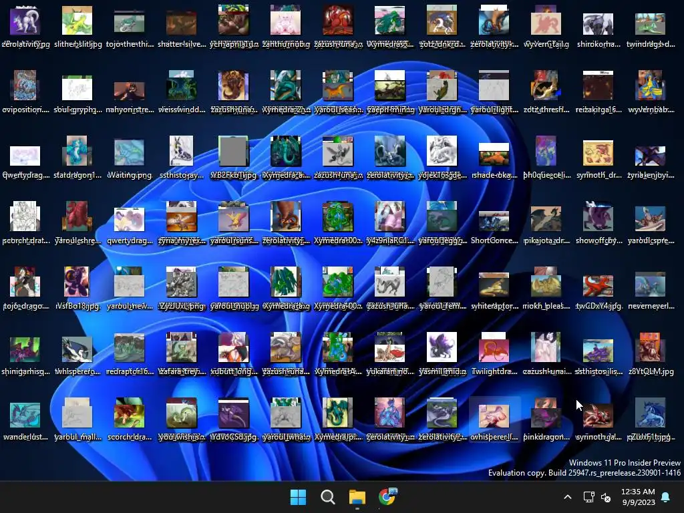Select the yojek163gde... desktop file
The image size is (684, 513).
(442, 158)
